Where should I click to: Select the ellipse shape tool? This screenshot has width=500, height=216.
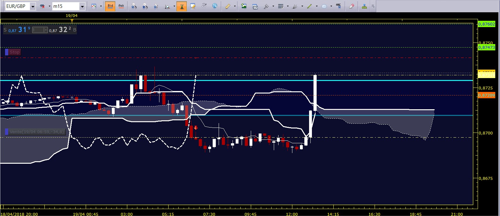324,6
